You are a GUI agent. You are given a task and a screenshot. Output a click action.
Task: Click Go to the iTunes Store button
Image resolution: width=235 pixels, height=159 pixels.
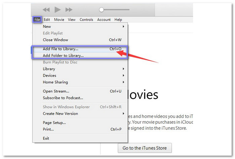(145, 148)
